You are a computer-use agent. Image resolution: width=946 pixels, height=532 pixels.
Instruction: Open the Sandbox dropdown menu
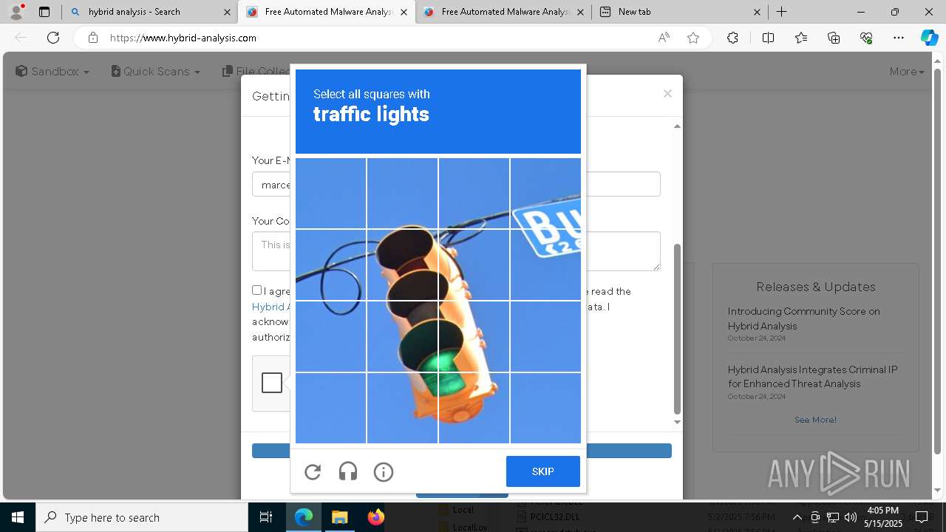click(52, 71)
